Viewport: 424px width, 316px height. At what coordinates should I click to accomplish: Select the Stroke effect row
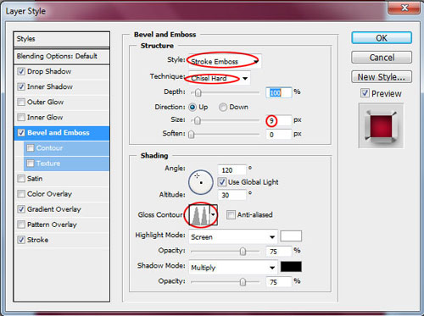[x=61, y=240]
